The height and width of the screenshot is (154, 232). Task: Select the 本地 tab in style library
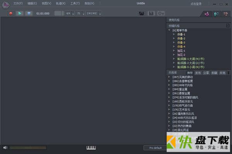click(222, 73)
